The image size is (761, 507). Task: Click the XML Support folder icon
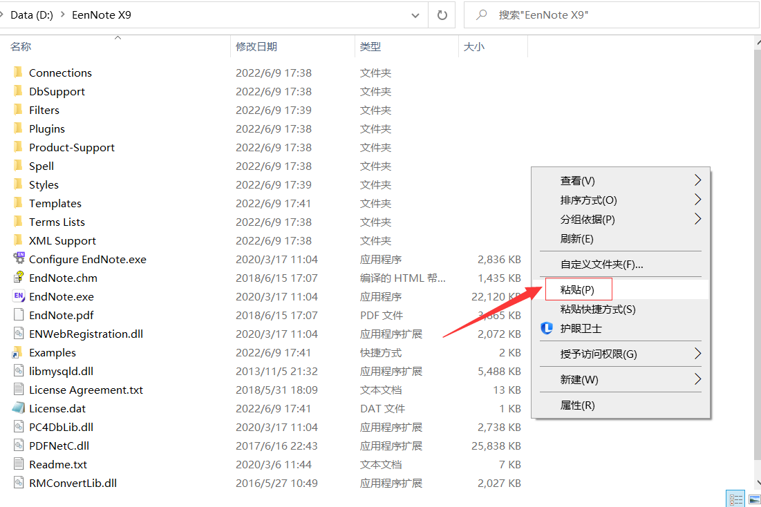tap(18, 240)
